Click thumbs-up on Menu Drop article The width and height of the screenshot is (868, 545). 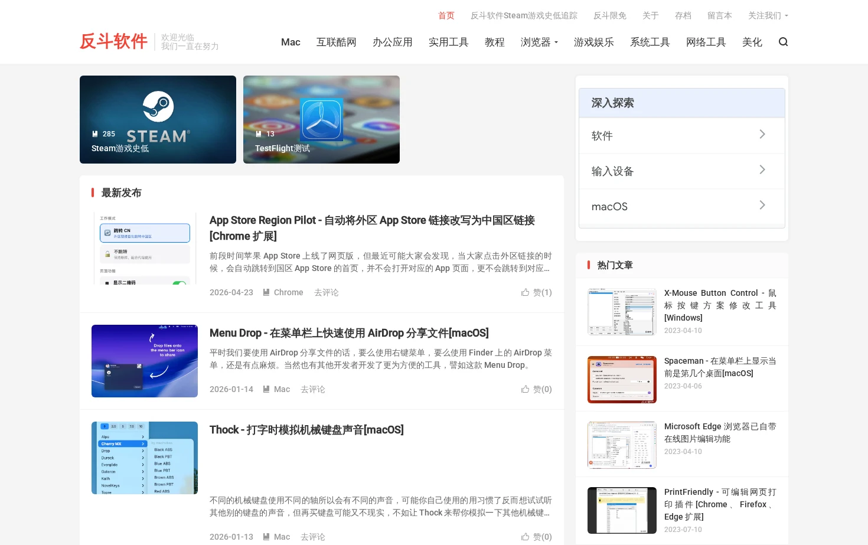coord(536,389)
